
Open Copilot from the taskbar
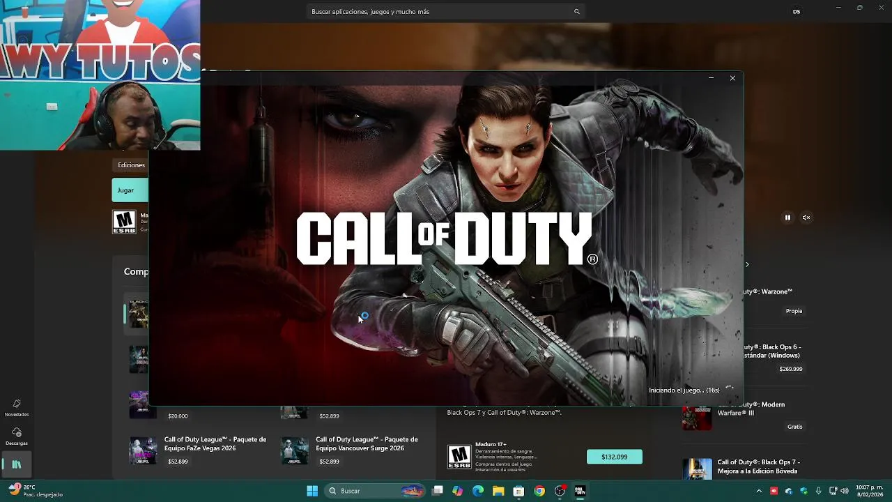[x=457, y=491]
